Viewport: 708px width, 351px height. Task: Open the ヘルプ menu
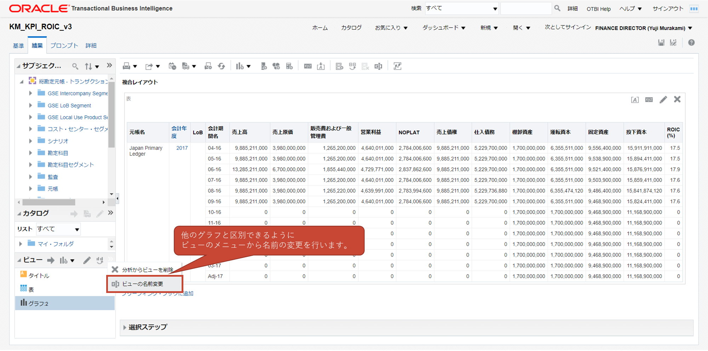tap(630, 8)
